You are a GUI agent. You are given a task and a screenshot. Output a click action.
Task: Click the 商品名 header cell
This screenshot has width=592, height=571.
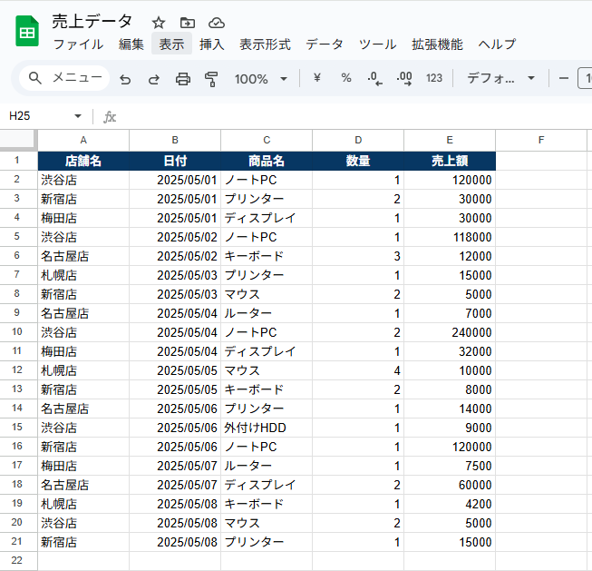pos(267,161)
